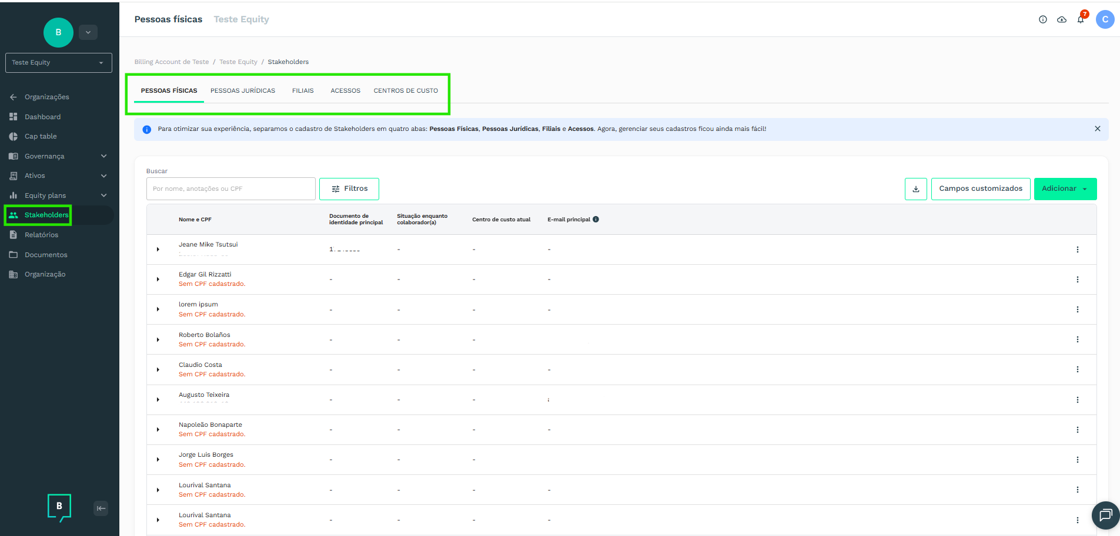The image size is (1120, 536).
Task: Open the notifications bell icon
Action: (1081, 19)
